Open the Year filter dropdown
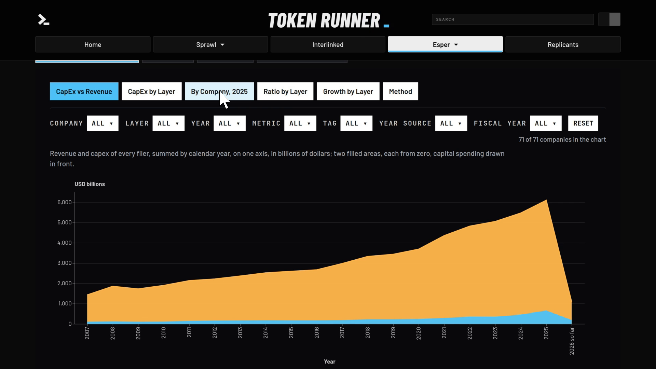The width and height of the screenshot is (656, 369). coord(230,123)
